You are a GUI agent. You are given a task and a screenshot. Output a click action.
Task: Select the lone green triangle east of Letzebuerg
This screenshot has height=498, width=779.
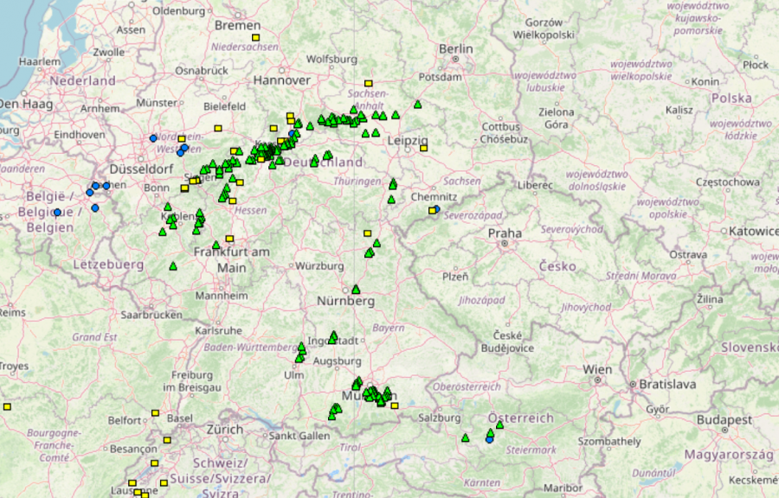(173, 266)
